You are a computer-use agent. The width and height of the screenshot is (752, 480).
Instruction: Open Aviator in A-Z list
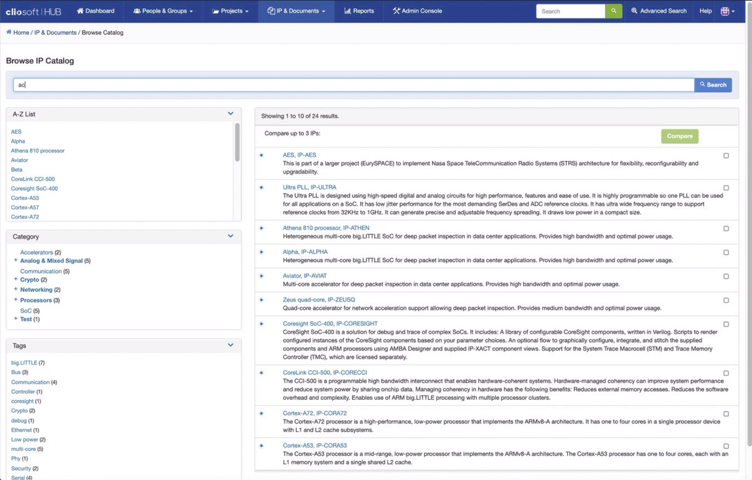(19, 160)
